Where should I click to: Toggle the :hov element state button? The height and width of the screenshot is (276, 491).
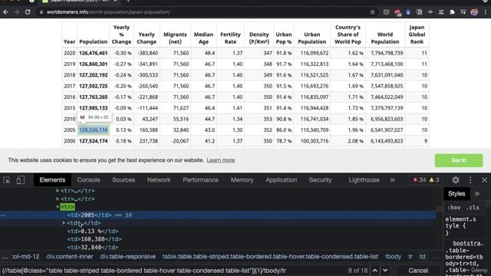pyautogui.click(x=453, y=208)
